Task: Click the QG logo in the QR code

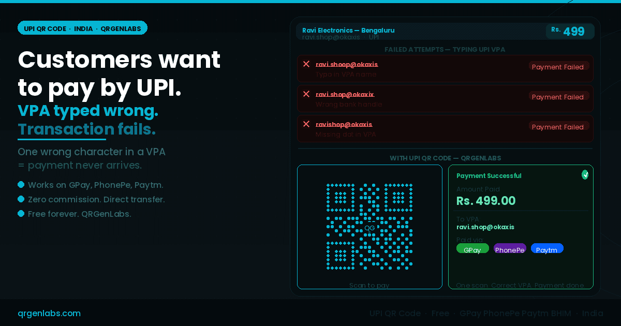Action: click(x=369, y=228)
